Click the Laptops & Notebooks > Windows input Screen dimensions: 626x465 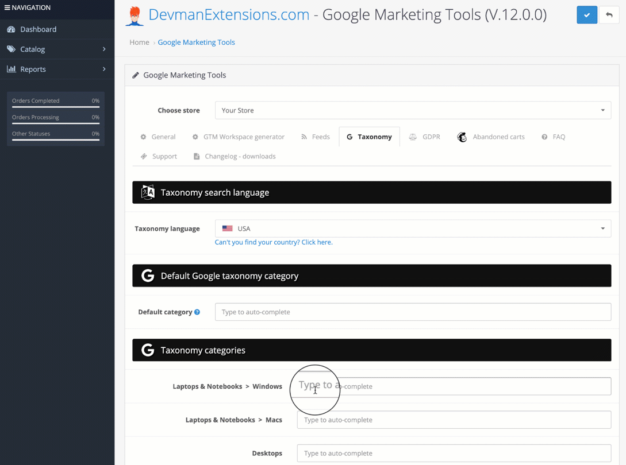coord(454,386)
